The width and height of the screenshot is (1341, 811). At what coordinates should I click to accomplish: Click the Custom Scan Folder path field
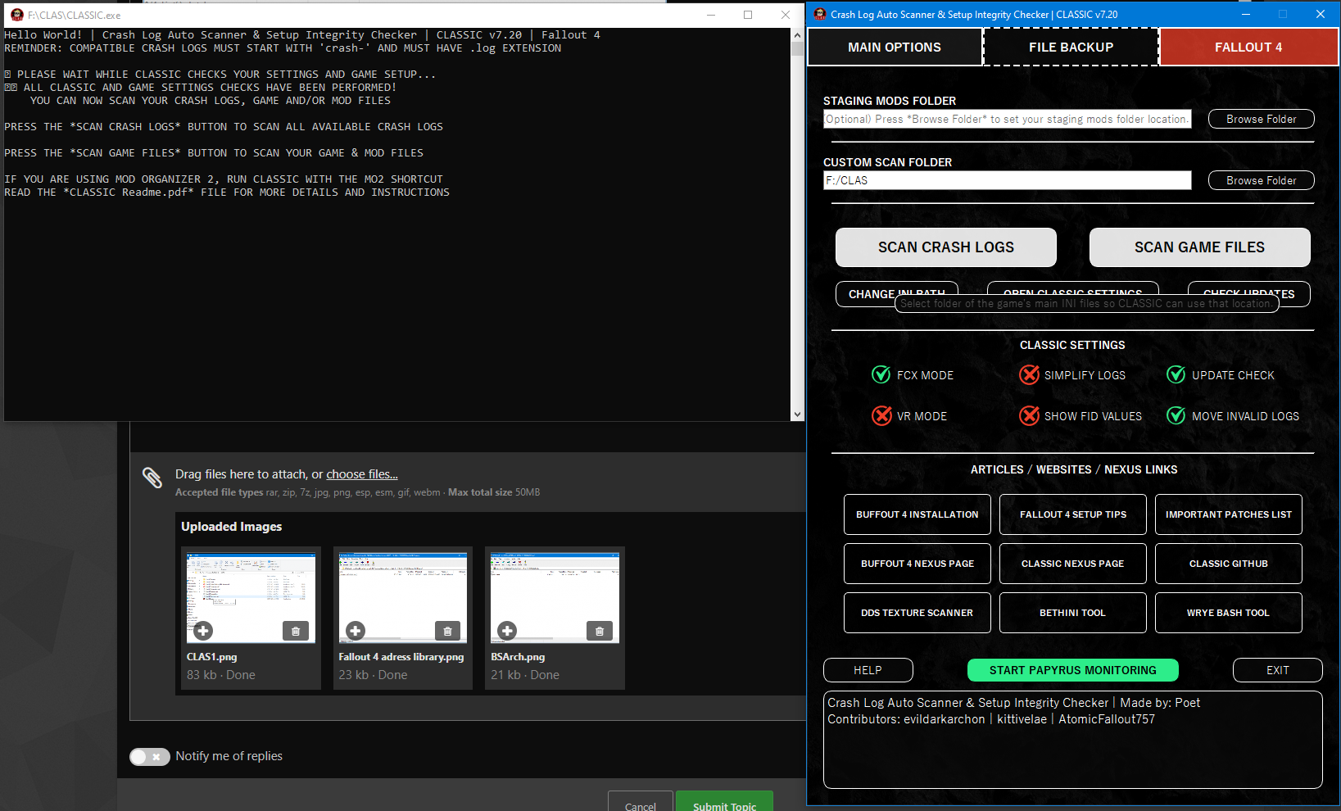(x=1007, y=180)
